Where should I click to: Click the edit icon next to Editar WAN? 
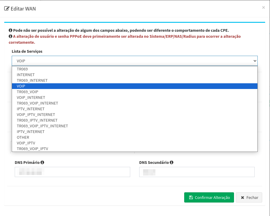click(7, 8)
